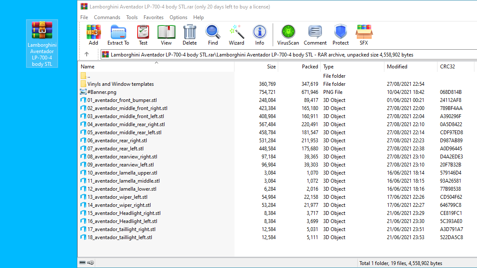Open the Favorites menu
477x268 pixels.
tap(153, 17)
